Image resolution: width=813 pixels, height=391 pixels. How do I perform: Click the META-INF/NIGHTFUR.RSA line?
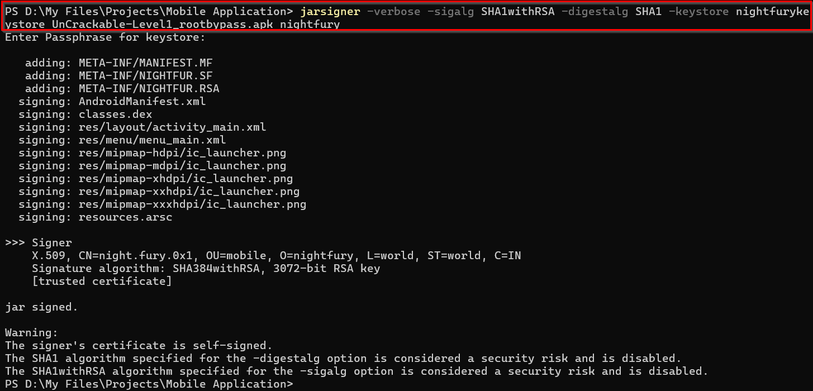pos(149,89)
